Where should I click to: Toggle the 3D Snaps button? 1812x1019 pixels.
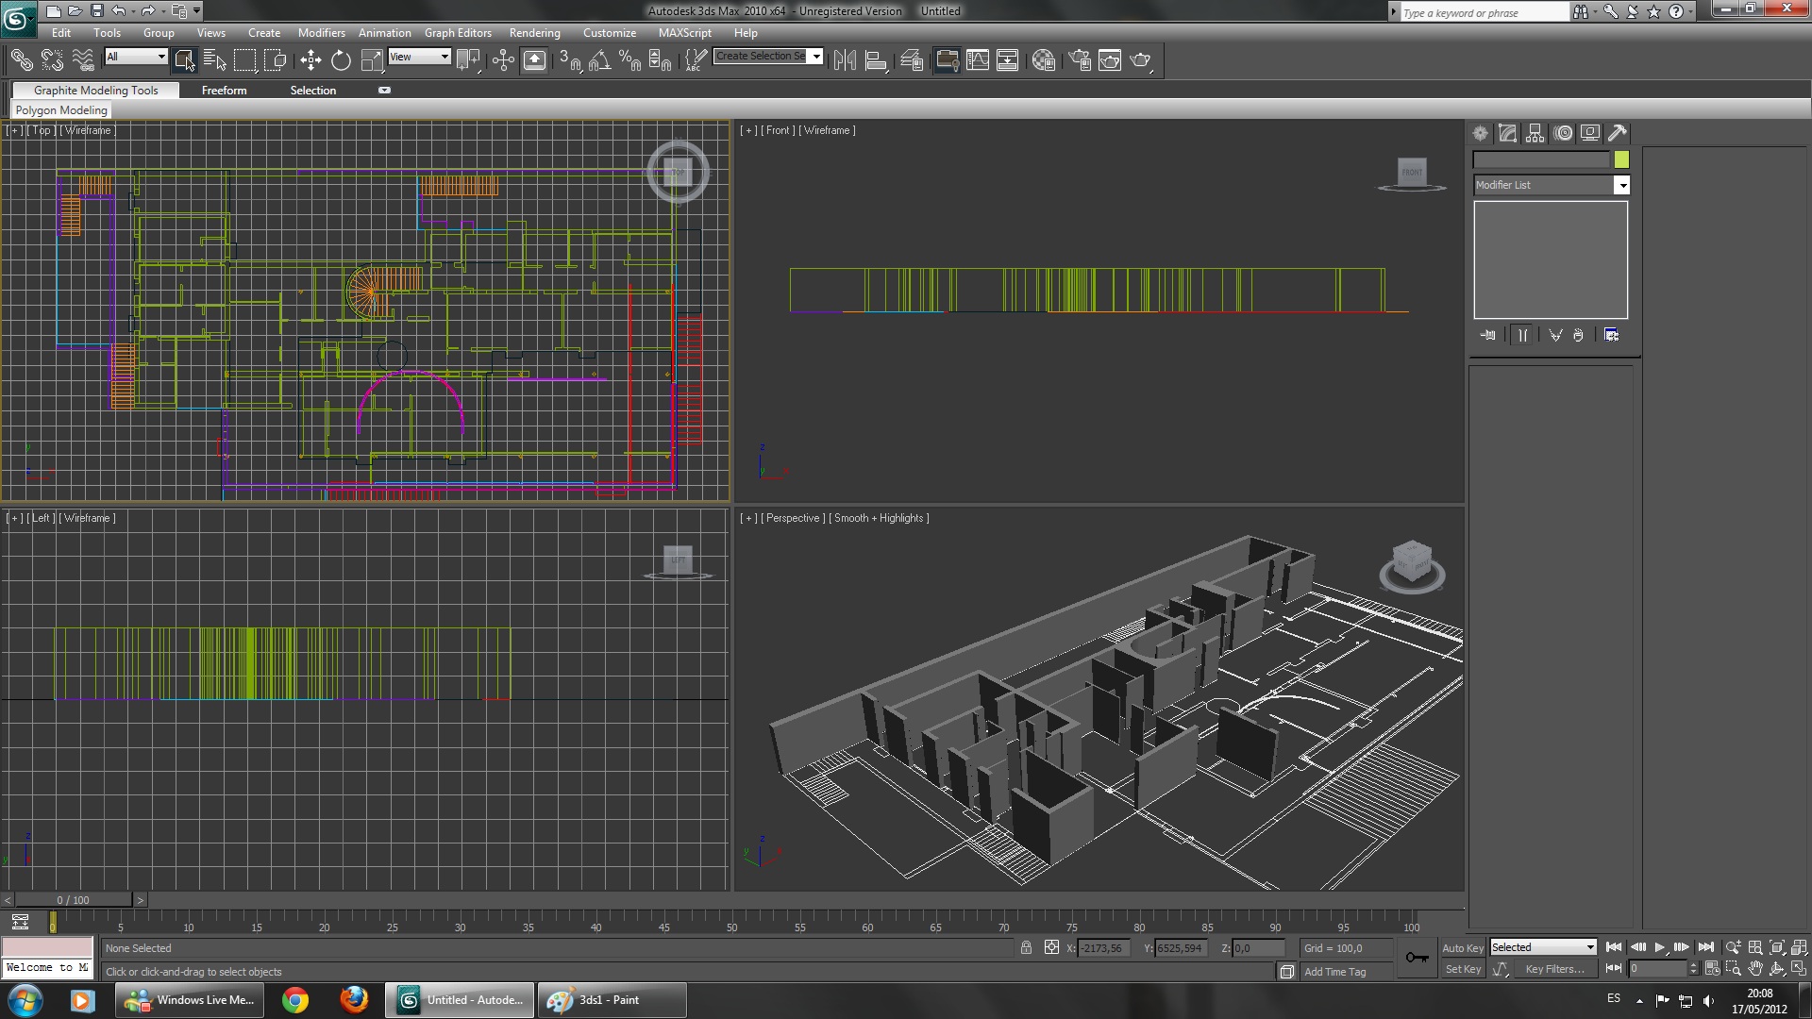coord(569,60)
